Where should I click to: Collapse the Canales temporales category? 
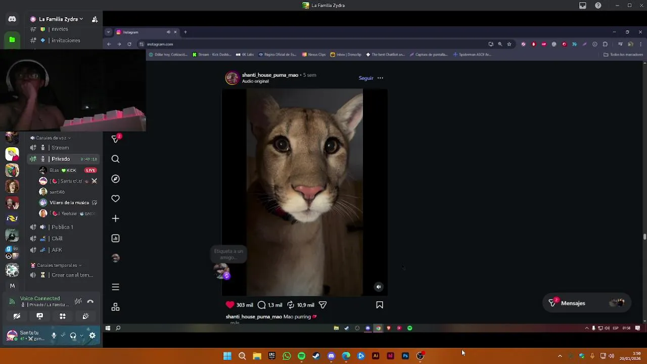point(56,265)
